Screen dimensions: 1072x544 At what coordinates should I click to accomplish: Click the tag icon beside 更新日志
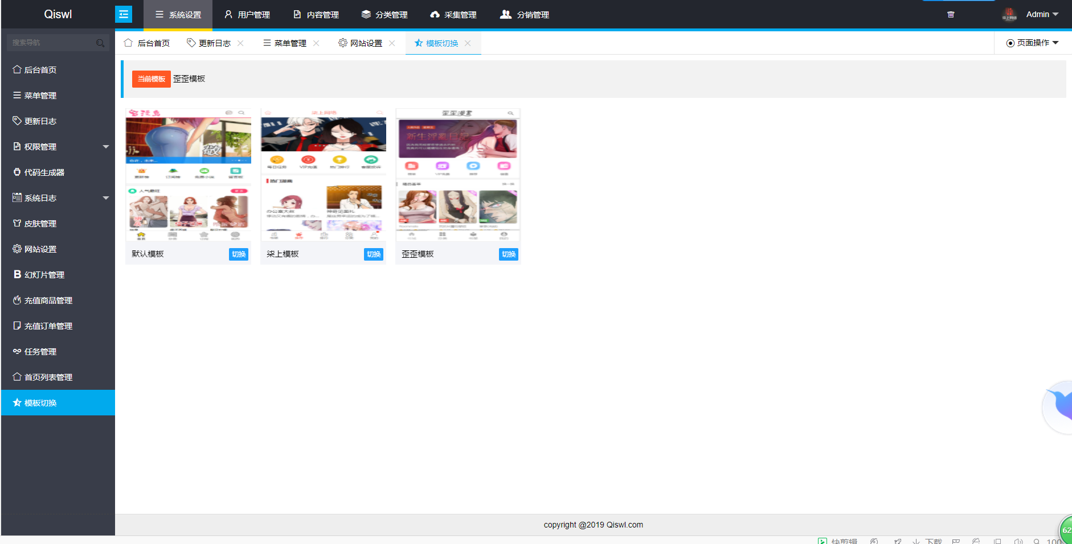coord(17,121)
